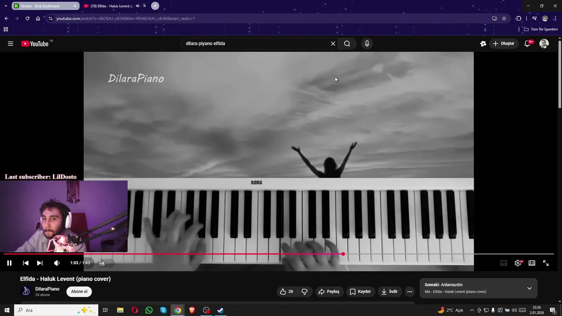Like the video with thumbs up
This screenshot has height=316, width=562.
coord(287,291)
